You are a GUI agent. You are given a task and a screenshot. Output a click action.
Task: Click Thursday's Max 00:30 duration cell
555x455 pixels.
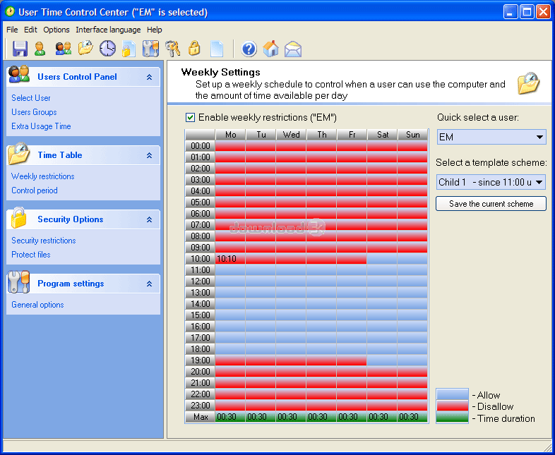321,417
